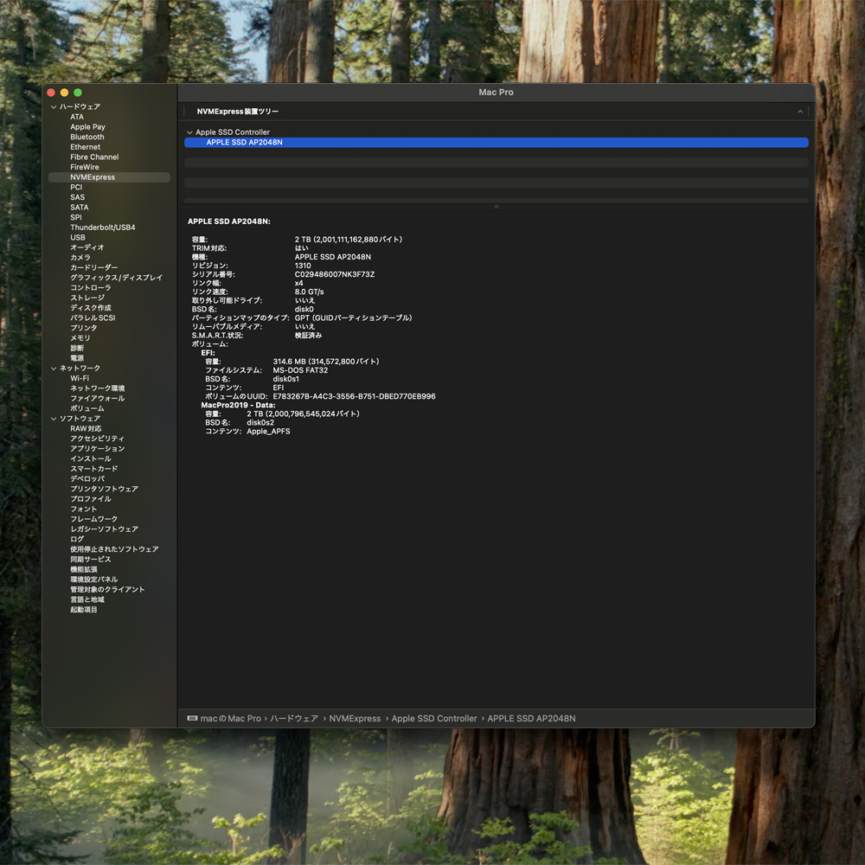This screenshot has height=865, width=865.
Task: Select SATA in the sidebar
Action: click(x=79, y=208)
